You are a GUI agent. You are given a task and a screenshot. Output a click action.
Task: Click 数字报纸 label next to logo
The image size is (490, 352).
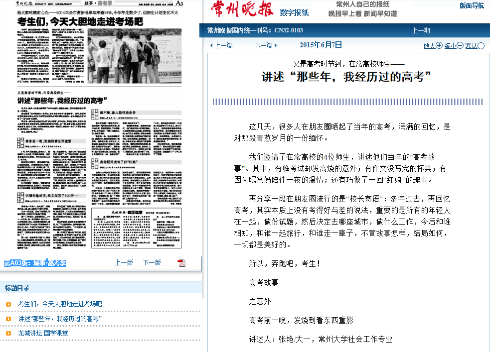(x=294, y=12)
